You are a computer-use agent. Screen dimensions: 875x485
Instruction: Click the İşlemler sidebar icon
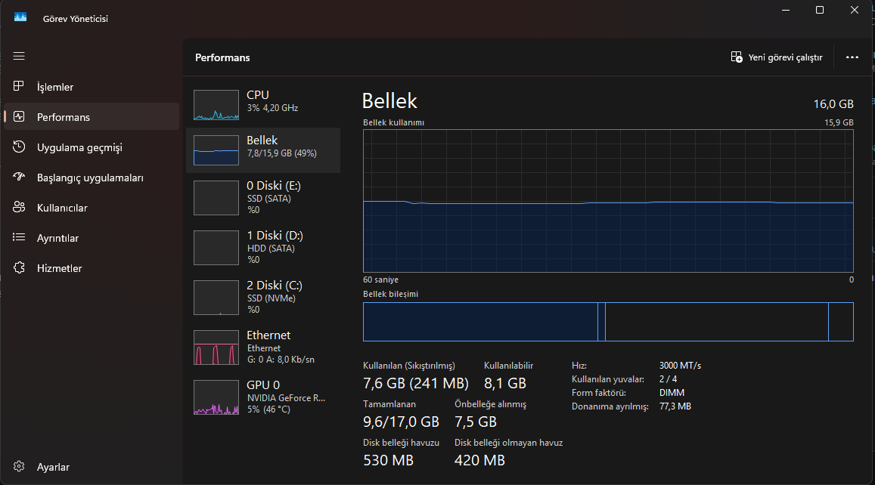click(x=19, y=86)
